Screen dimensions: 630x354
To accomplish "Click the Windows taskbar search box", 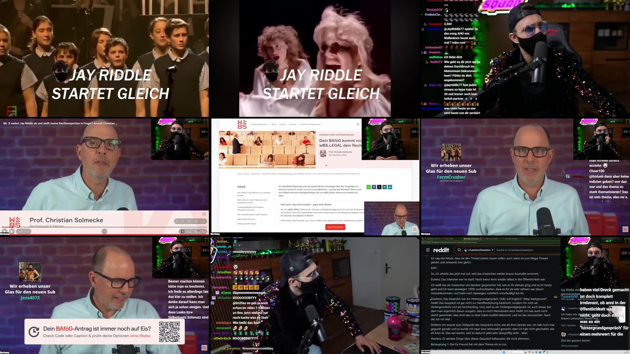I will coord(515,352).
